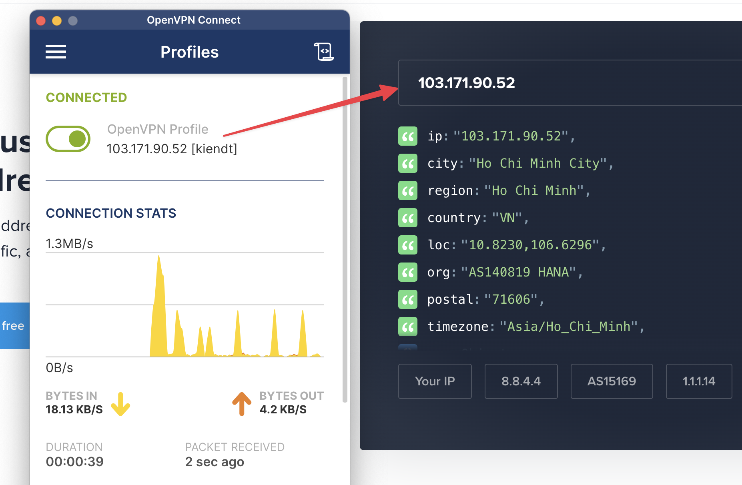
Task: Open the hamburger menu in OpenVPN Connect
Action: (x=56, y=52)
